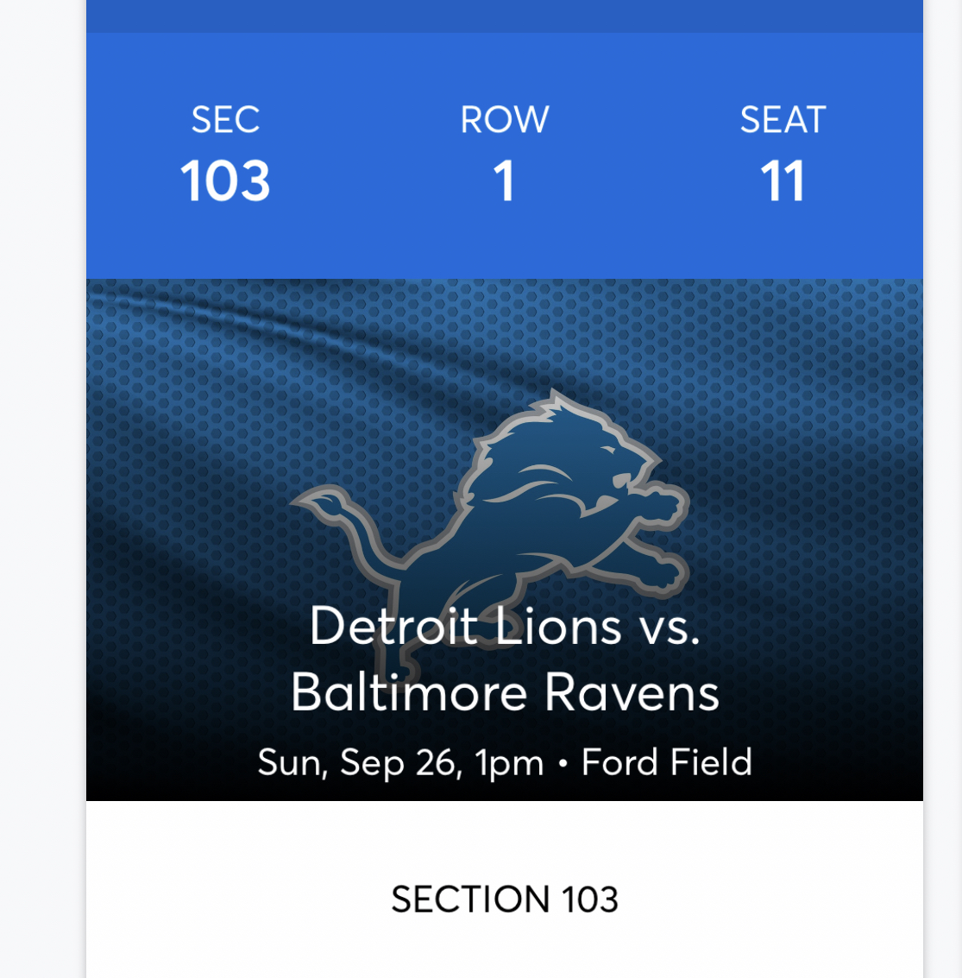Click the word "SECTION" below the ticket

click(x=470, y=899)
